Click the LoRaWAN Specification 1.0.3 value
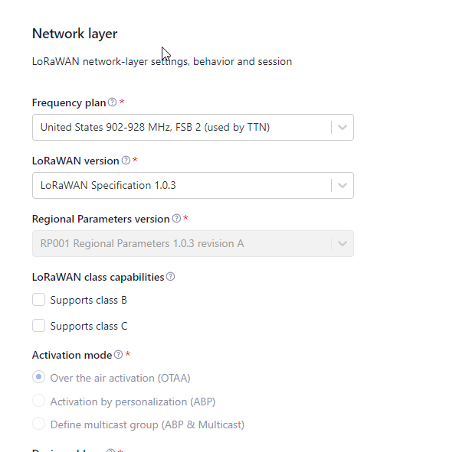Viewport: 459px width, 452px height. (x=108, y=186)
